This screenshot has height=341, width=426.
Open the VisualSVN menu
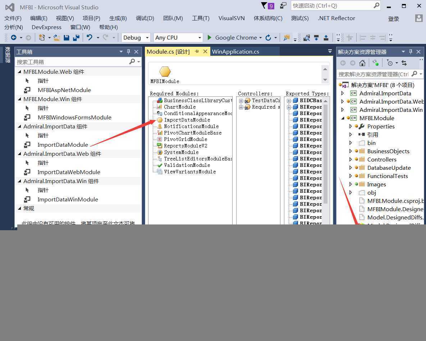[232, 18]
